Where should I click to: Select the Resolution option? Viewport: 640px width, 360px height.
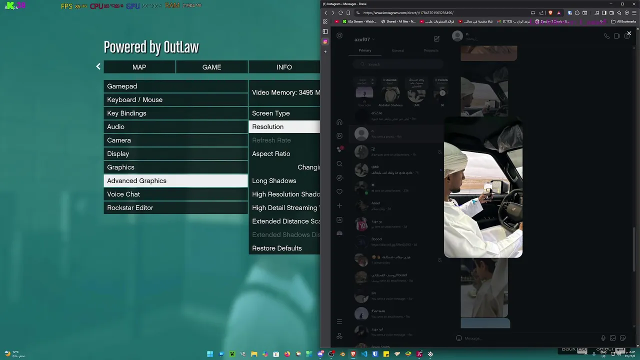[284, 127]
